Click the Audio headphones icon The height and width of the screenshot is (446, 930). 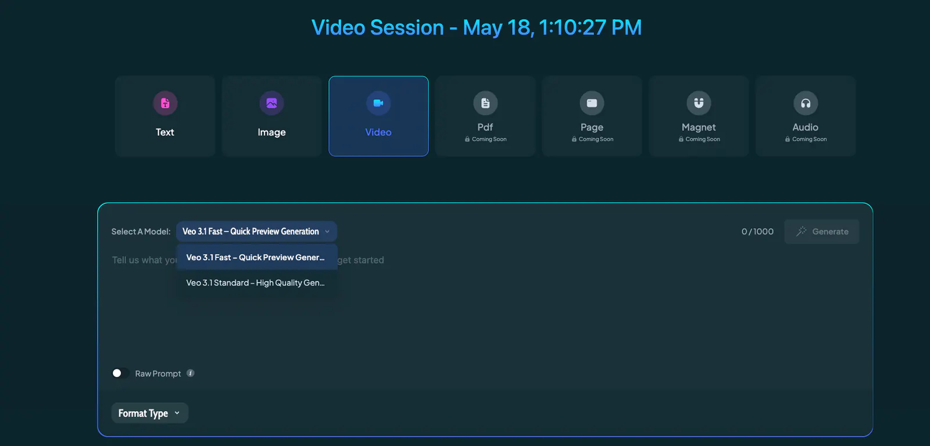pyautogui.click(x=806, y=103)
